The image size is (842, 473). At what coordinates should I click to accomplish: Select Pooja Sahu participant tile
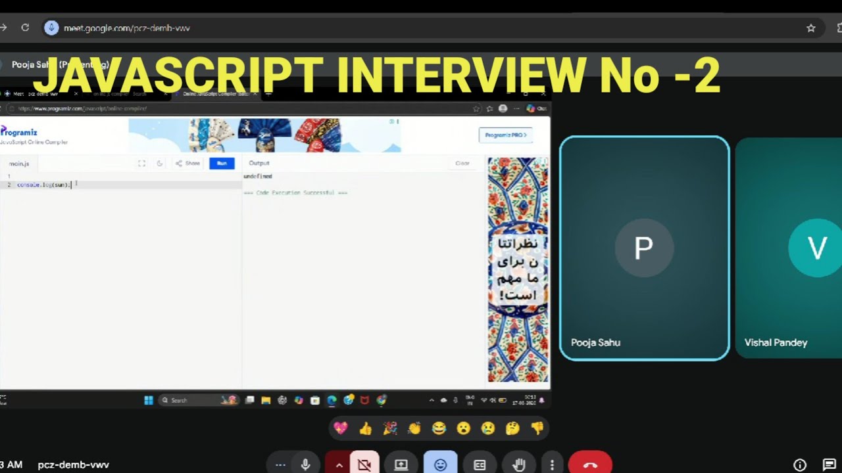[645, 248]
